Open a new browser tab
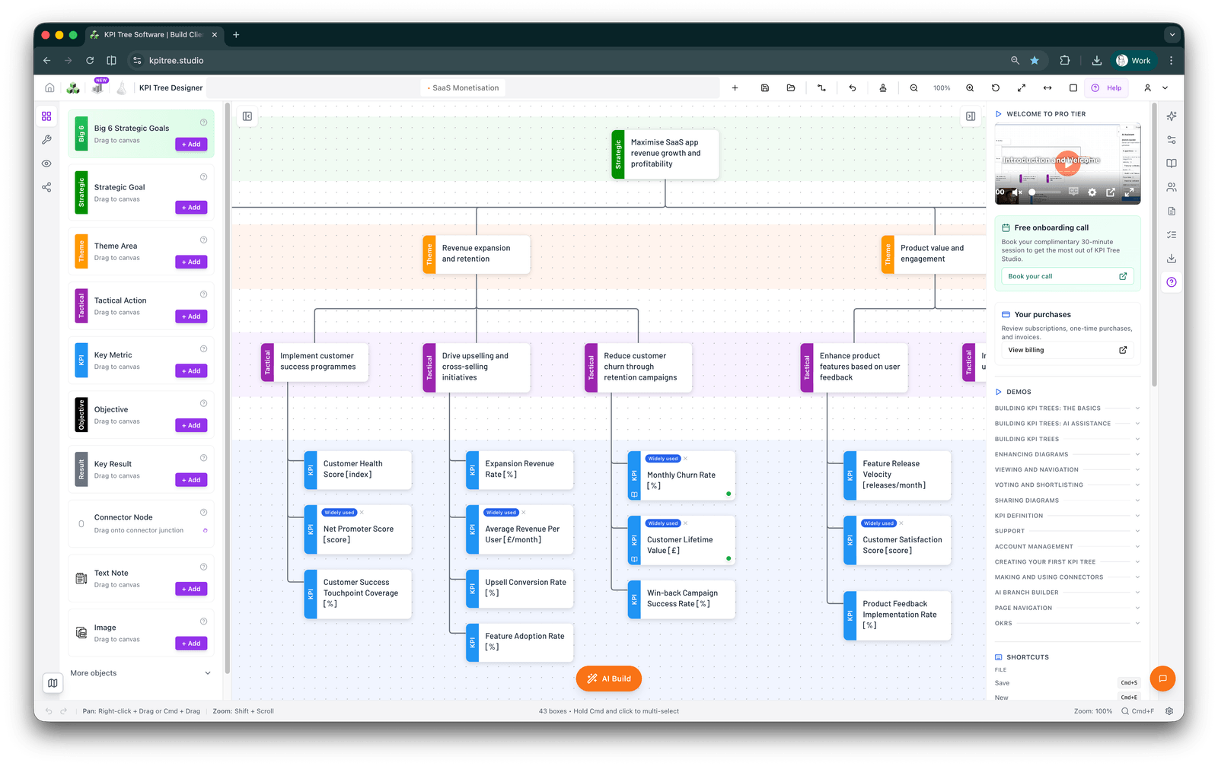 tap(236, 35)
